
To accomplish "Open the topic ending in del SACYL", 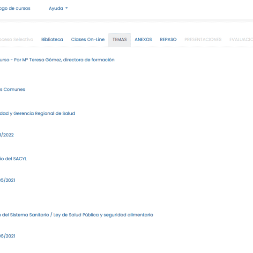I will 14,159.
